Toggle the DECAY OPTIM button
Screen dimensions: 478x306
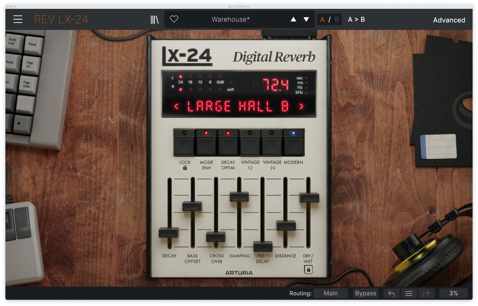[x=228, y=143]
